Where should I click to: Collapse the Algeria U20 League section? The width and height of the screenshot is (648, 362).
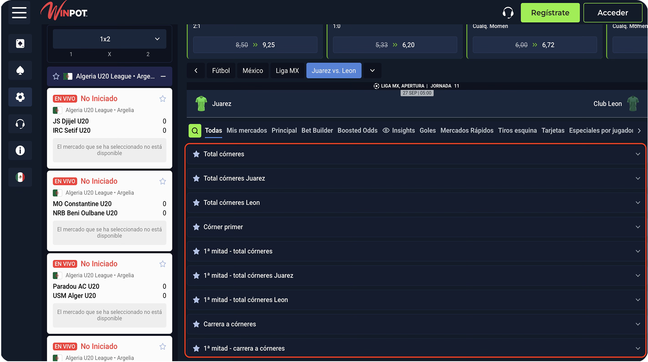pyautogui.click(x=163, y=76)
